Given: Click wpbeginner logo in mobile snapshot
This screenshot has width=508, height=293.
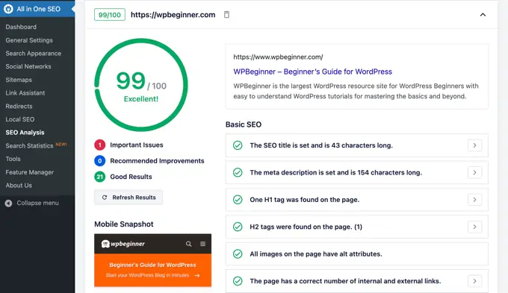Looking at the screenshot, I should [x=123, y=244].
